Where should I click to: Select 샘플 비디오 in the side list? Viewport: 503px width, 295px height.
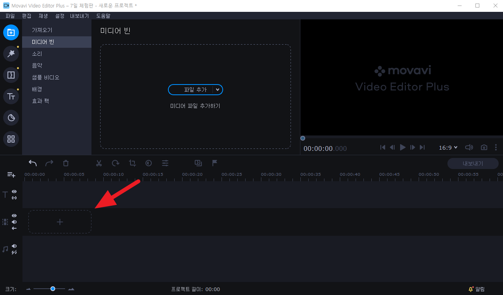[x=57, y=77]
